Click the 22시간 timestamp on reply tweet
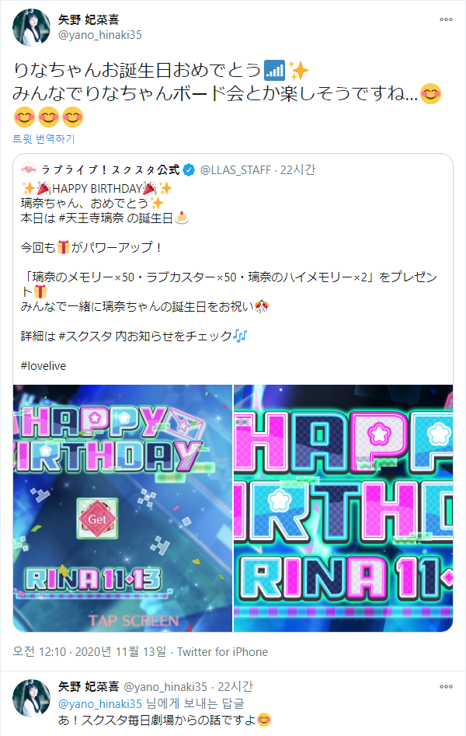Image resolution: width=466 pixels, height=736 pixels. (235, 687)
